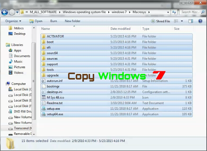Select the boot folder icon
This screenshot has height=151, width=207.
tap(44, 42)
